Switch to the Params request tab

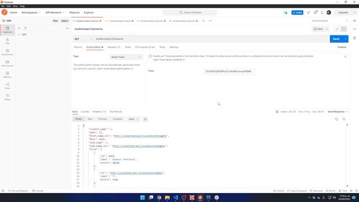tap(78, 47)
